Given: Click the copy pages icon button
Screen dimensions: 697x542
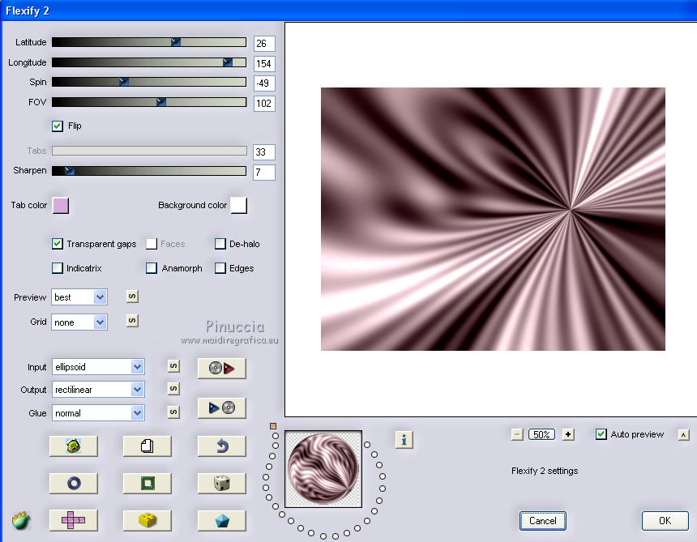Looking at the screenshot, I should click(x=148, y=446).
